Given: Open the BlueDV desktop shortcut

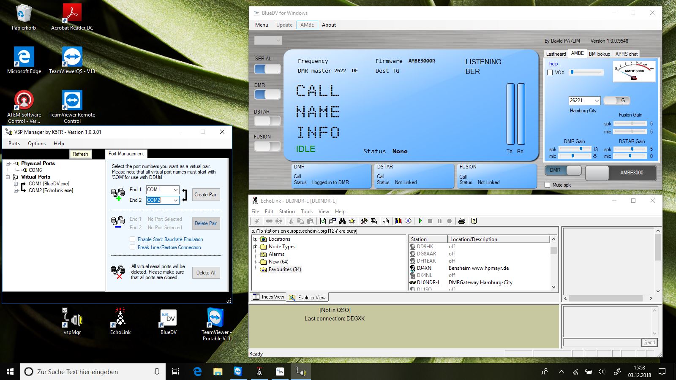Looking at the screenshot, I should click(x=168, y=322).
